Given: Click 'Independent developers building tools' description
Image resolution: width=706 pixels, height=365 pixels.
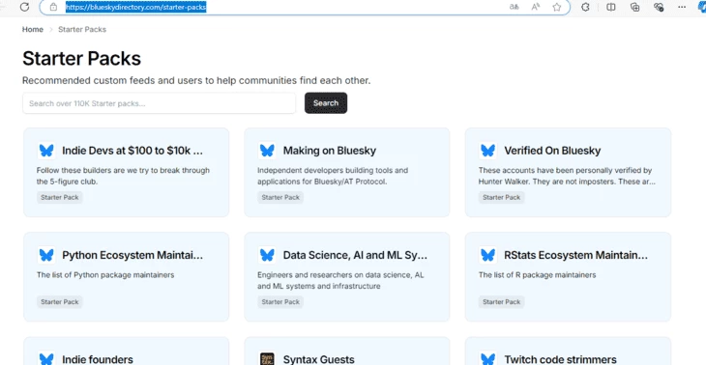Looking at the screenshot, I should click(333, 176).
